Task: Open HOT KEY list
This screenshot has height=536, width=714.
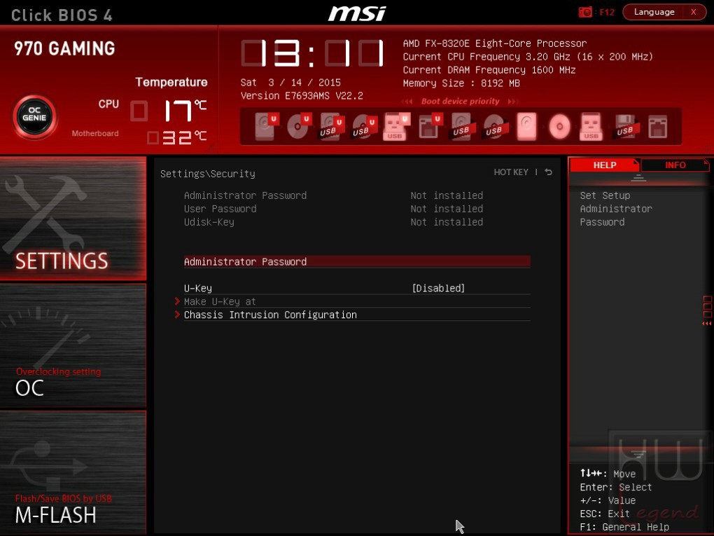Action: tap(511, 172)
